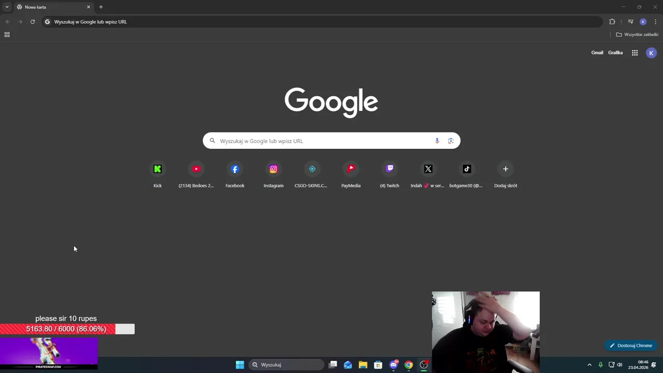Open the Wszystkie zakładki folder
Screen dimensions: 663x373
pos(637,35)
